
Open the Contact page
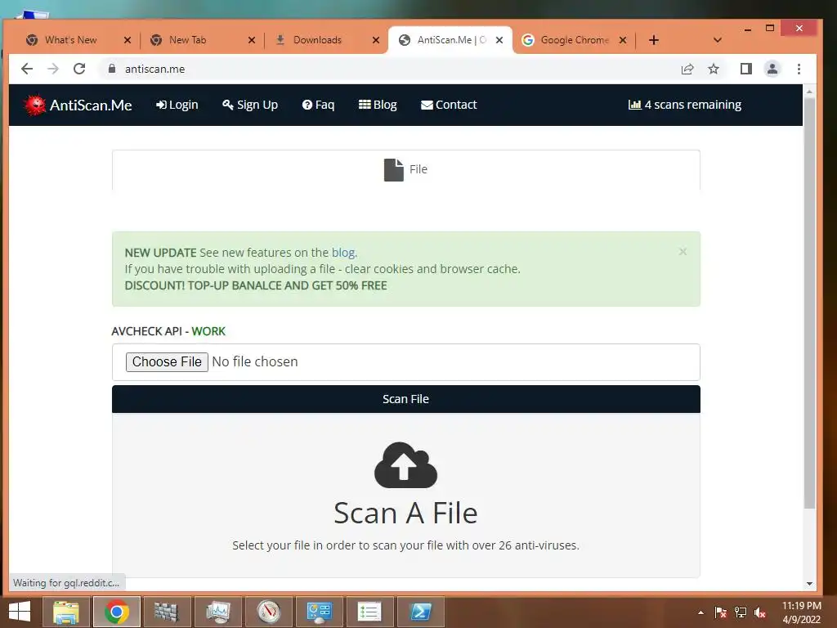(x=449, y=105)
